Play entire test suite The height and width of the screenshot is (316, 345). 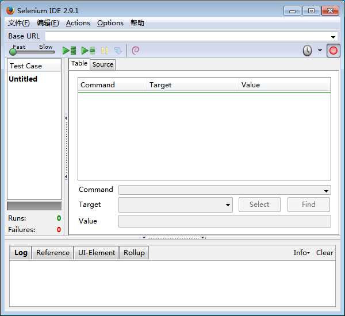70,51
